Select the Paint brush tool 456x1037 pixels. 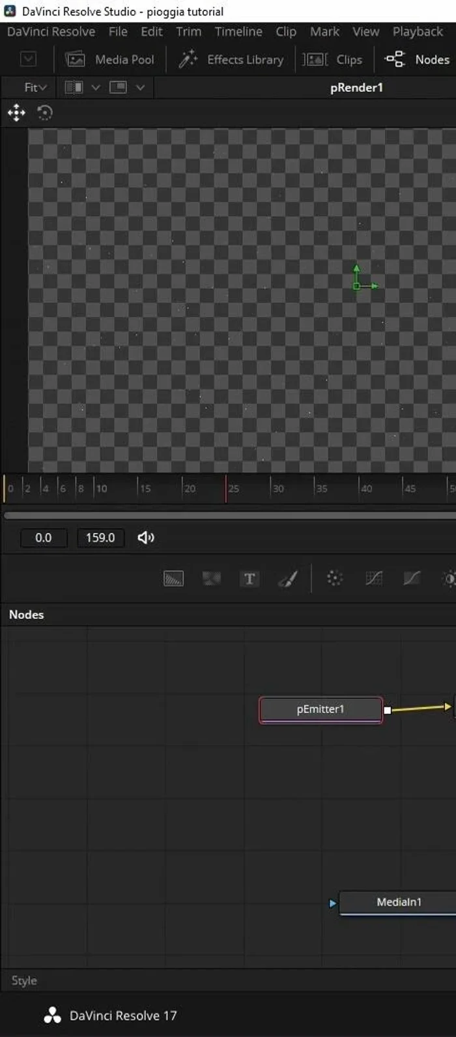point(288,579)
